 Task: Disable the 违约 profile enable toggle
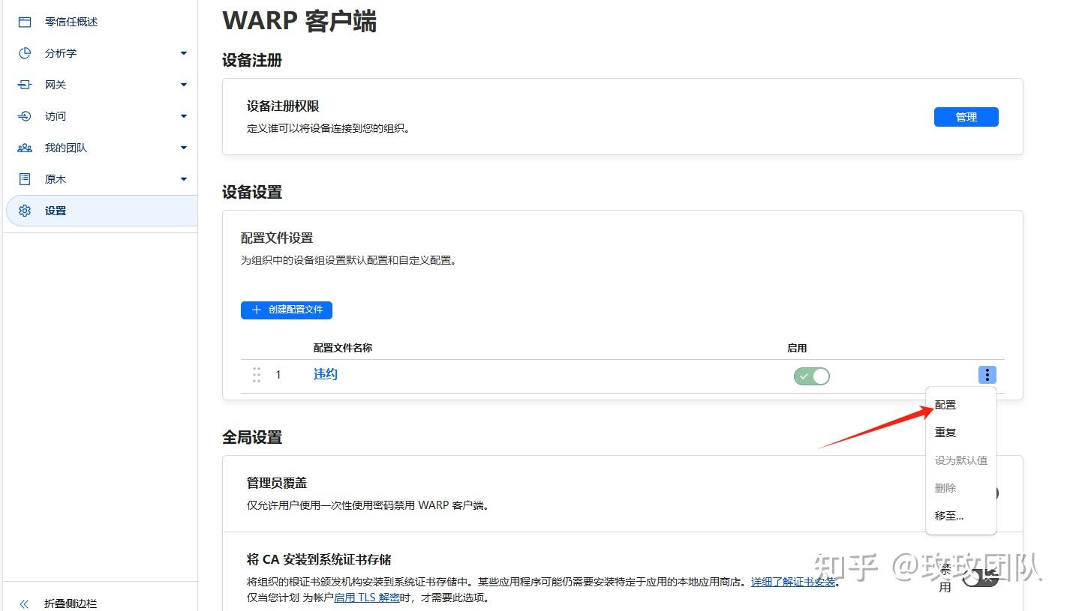tap(811, 376)
